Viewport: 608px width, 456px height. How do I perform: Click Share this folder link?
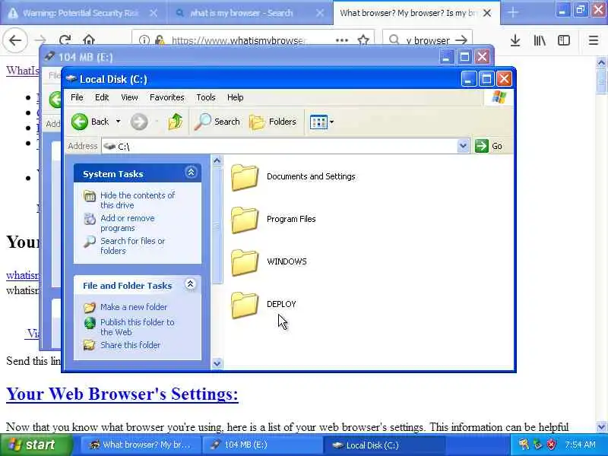pos(130,345)
